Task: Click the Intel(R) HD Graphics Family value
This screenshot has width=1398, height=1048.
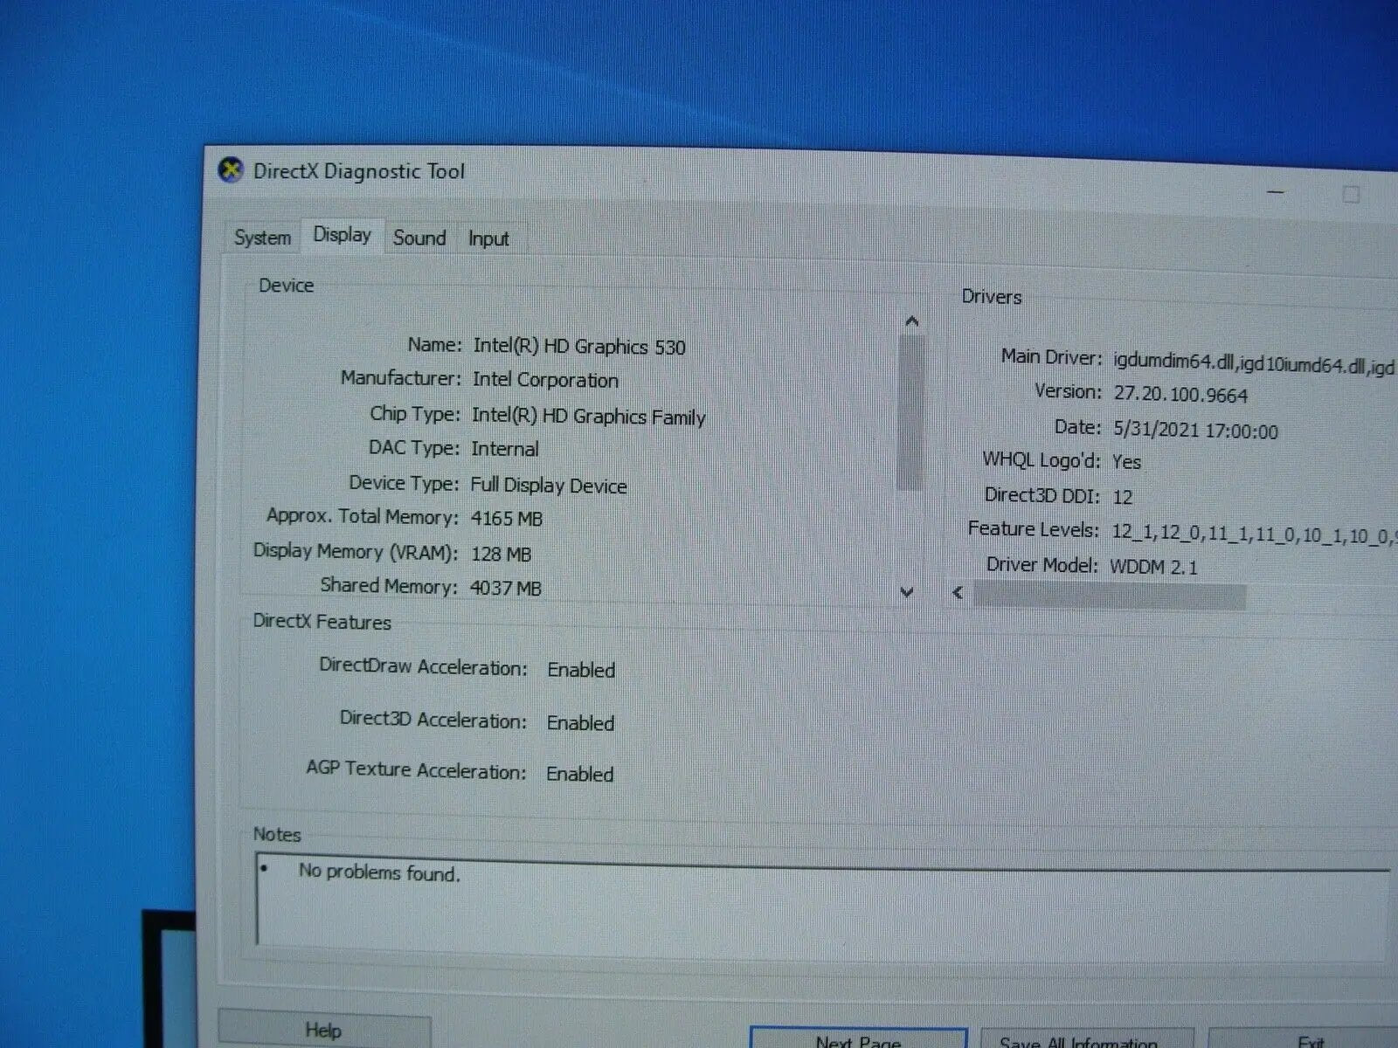Action: 588,417
